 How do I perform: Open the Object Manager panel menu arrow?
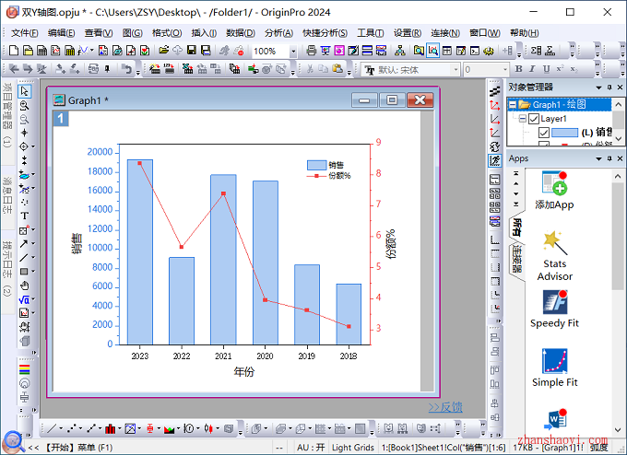(598, 87)
